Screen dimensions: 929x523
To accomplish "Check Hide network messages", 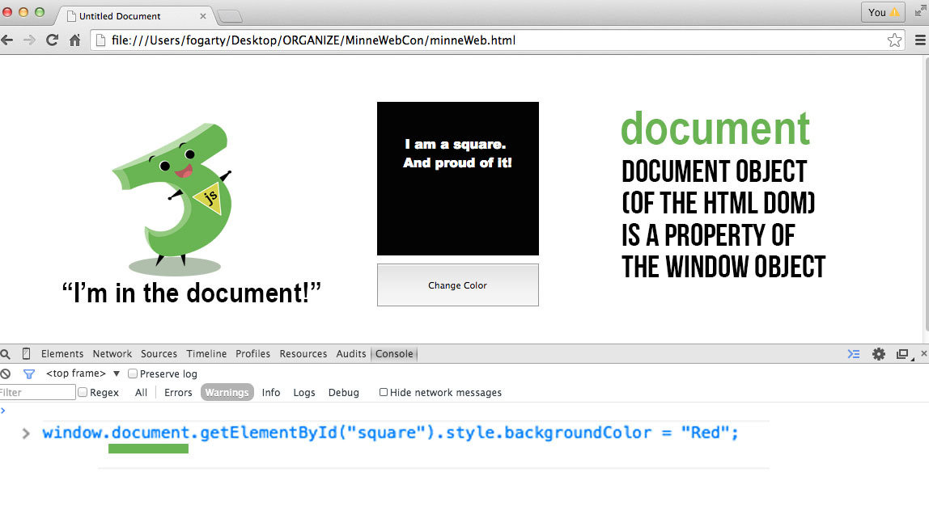I will (x=384, y=392).
